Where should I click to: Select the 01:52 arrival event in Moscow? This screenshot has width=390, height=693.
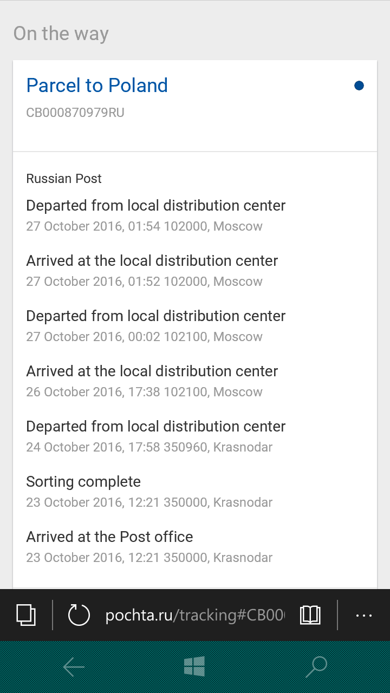tap(152, 270)
